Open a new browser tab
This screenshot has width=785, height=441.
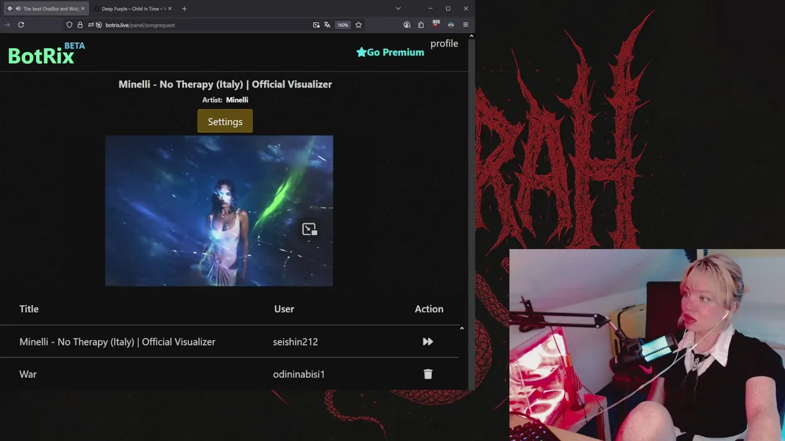pyautogui.click(x=184, y=9)
